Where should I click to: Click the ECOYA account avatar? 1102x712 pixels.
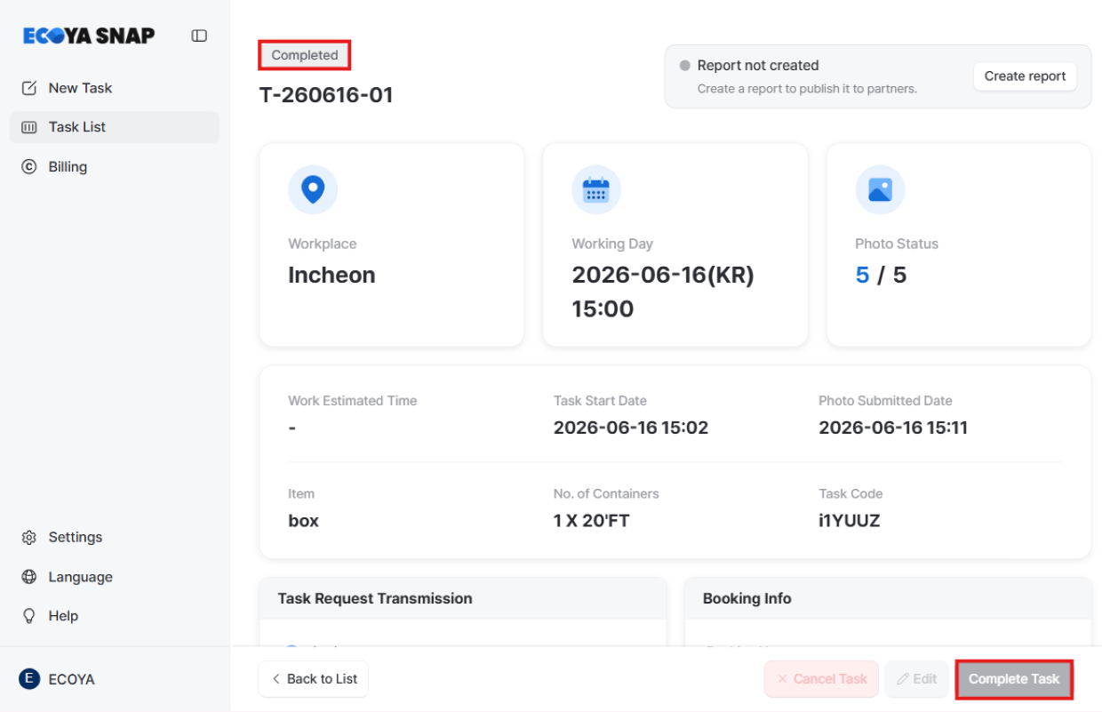point(29,679)
